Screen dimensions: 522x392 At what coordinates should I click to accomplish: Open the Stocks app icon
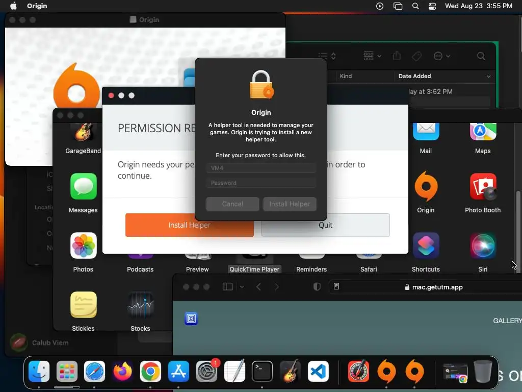click(141, 305)
